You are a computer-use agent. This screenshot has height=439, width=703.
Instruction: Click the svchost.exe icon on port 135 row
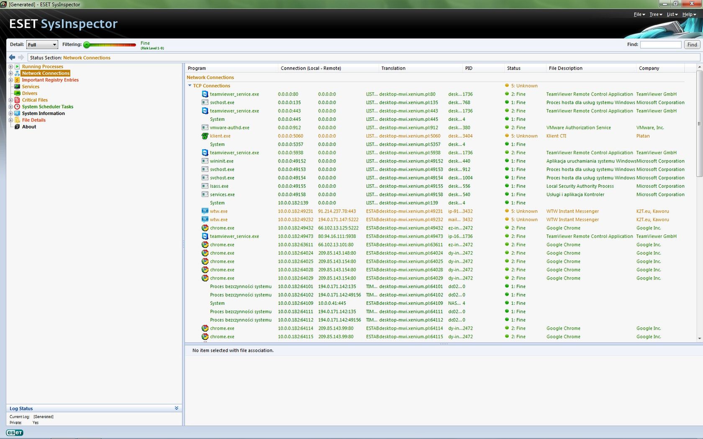coord(205,102)
